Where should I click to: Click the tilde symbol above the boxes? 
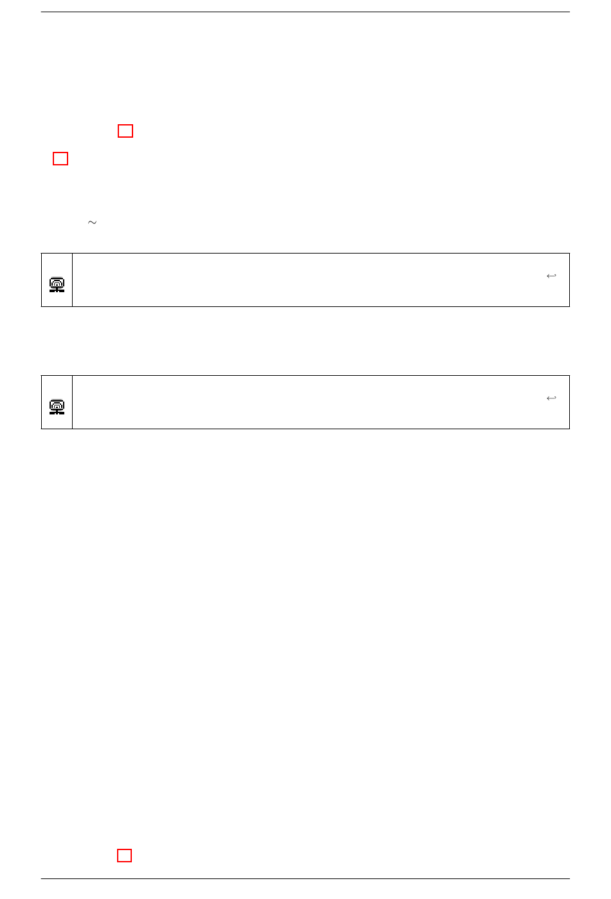click(x=92, y=223)
